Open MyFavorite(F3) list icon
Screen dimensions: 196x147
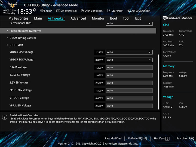click(58, 11)
